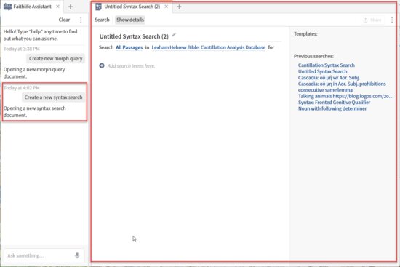Open the syntax search panel kebab menu
Viewport: 400px width, 267px height.
[392, 20]
